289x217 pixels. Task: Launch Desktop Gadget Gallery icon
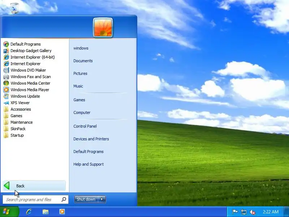[6, 51]
